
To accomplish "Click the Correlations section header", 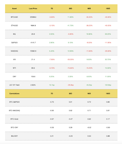I will [x=14, y=93].
